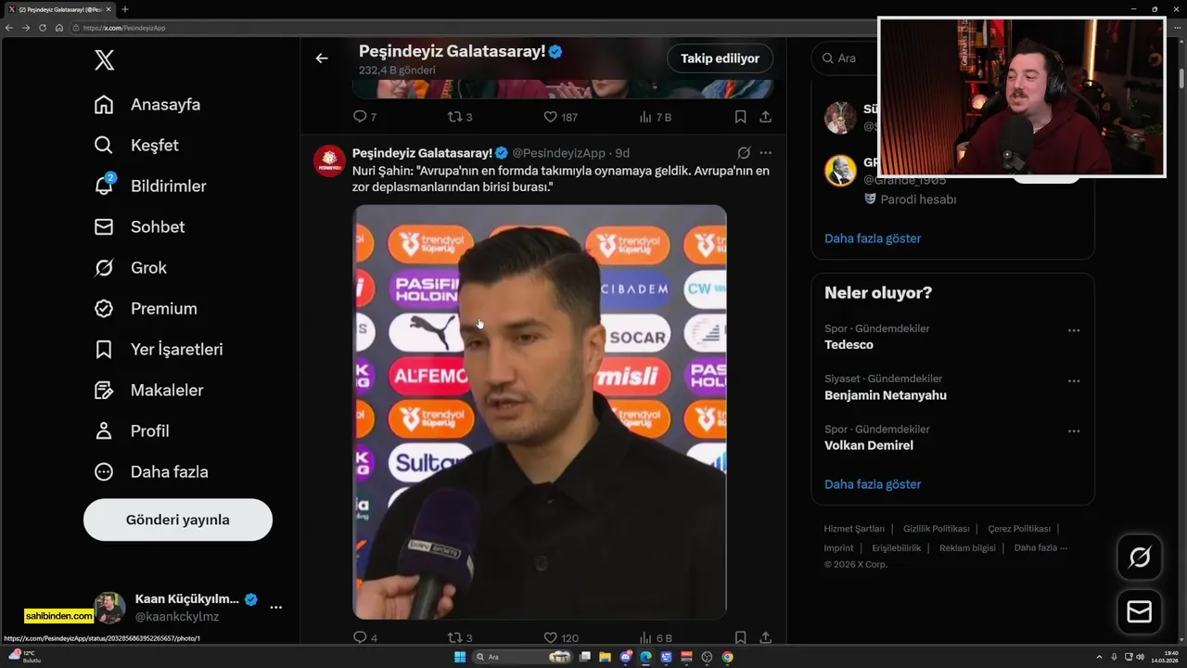Click the back arrow on the profile header
The width and height of the screenshot is (1187, 668).
click(x=322, y=58)
